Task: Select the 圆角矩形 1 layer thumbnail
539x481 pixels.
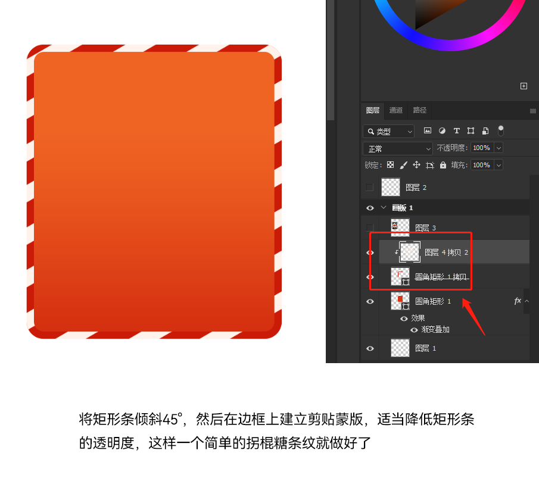Action: (400, 301)
